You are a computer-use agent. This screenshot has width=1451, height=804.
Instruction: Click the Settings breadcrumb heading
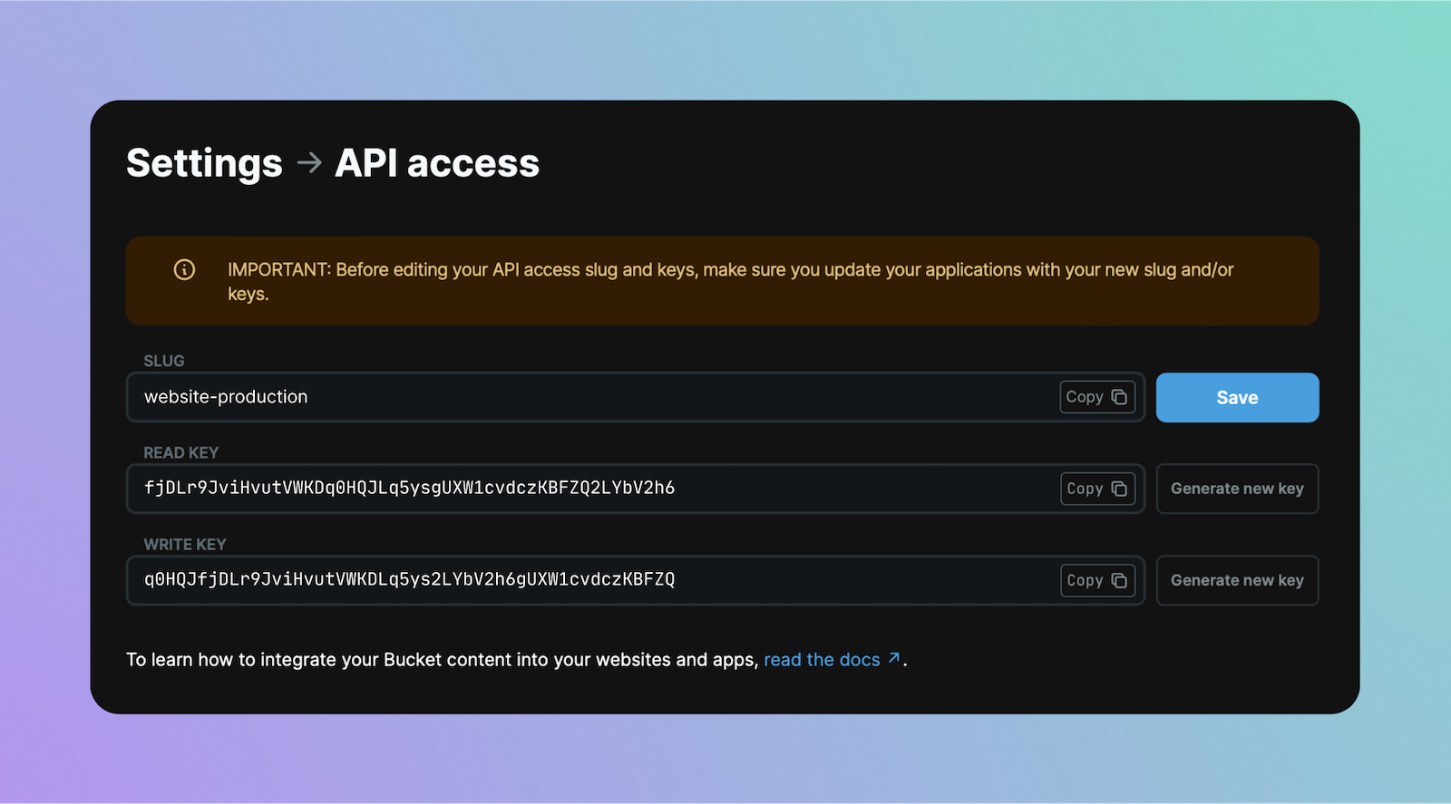pyautogui.click(x=204, y=164)
